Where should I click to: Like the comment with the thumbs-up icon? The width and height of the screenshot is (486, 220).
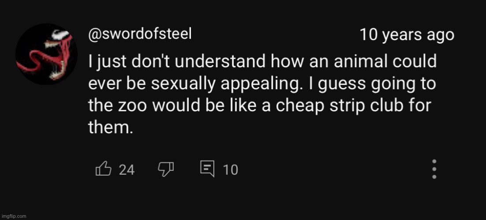[x=102, y=169]
